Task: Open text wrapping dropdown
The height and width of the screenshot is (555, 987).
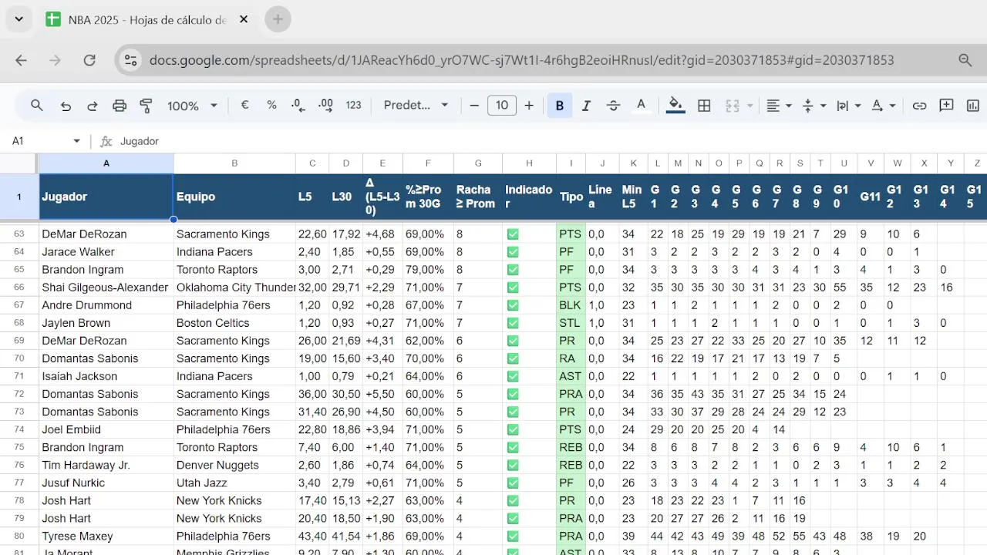Action: [x=847, y=106]
